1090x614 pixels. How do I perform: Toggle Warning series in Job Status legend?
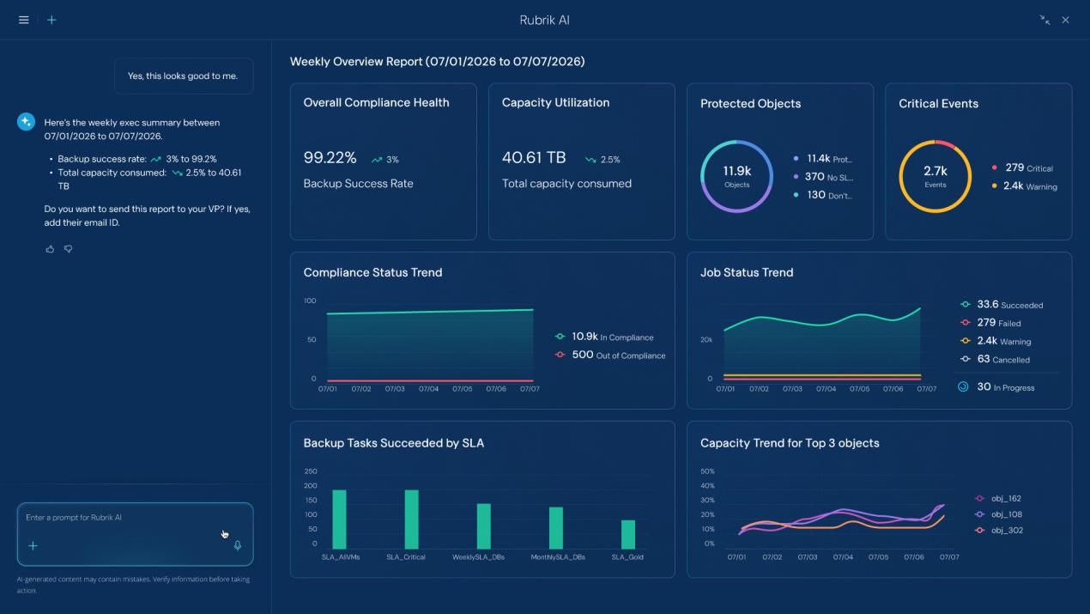pos(996,341)
